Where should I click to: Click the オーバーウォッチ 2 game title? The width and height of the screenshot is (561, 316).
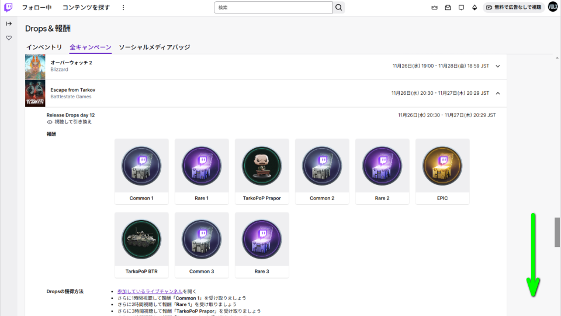pyautogui.click(x=71, y=63)
